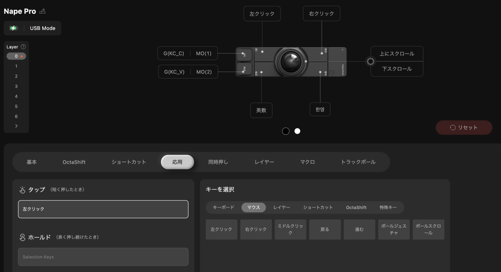Open the トラックボール tab
501x272 pixels.
[x=358, y=162]
